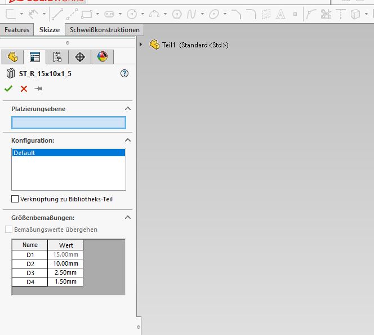Screen dimensions: 374x335
Task: Select the D4 name cell
Action: 30,282
